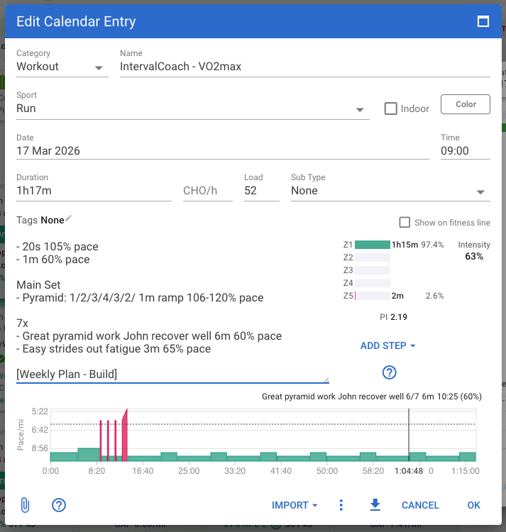Image resolution: width=506 pixels, height=532 pixels.
Task: Open the ADD STEP menu
Action: coord(387,345)
